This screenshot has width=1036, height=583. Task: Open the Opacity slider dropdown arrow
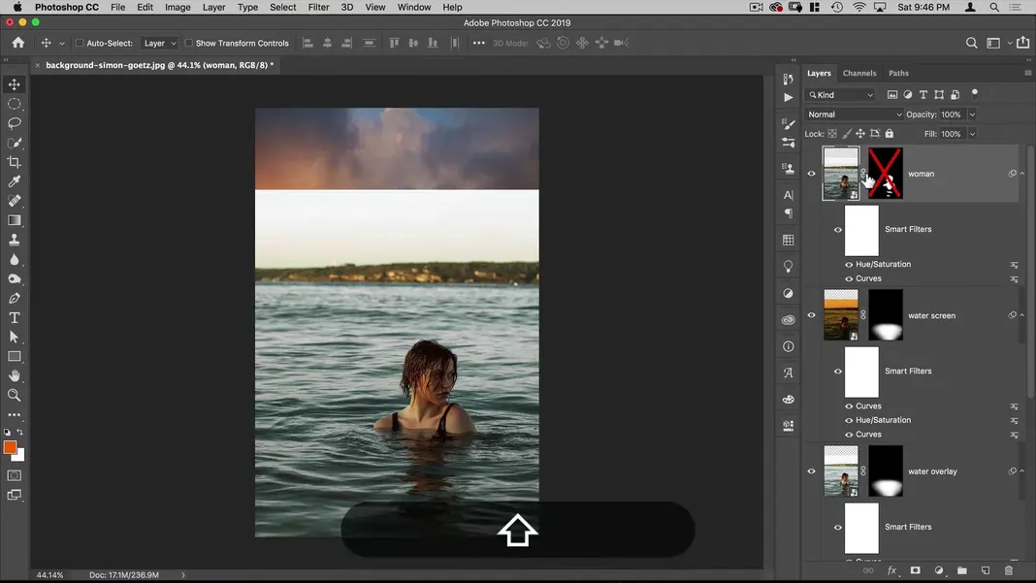[x=972, y=114]
